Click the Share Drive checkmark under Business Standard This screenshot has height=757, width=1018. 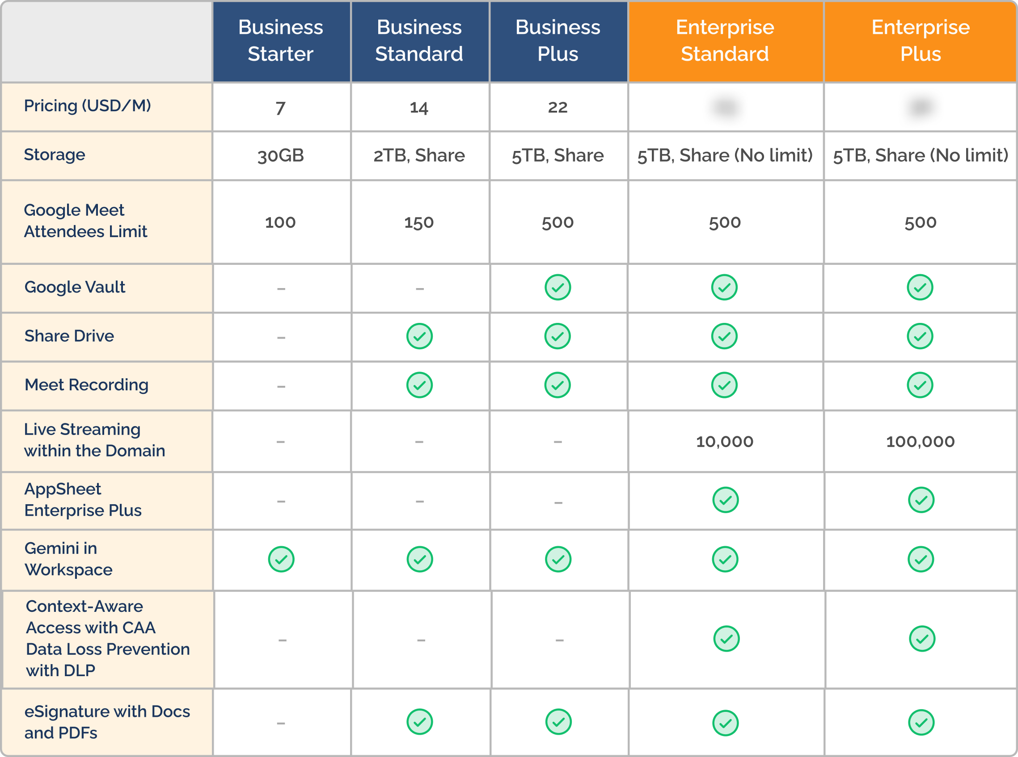point(419,336)
